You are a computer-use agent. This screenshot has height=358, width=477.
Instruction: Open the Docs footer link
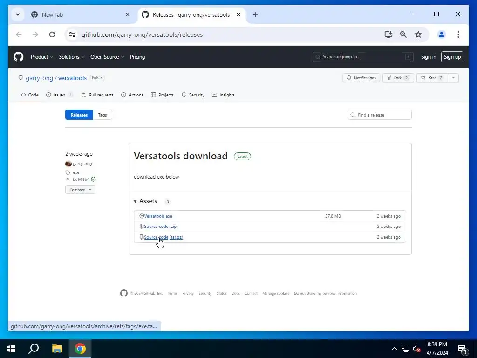point(236,294)
